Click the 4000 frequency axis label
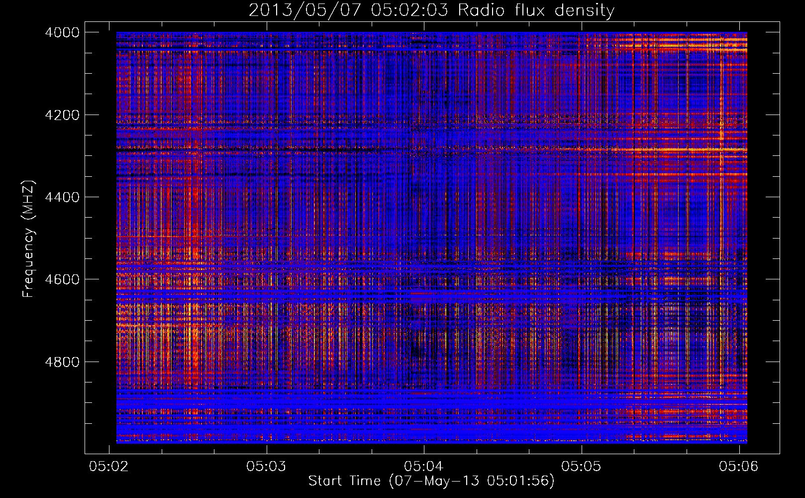The image size is (805, 498). [62, 32]
